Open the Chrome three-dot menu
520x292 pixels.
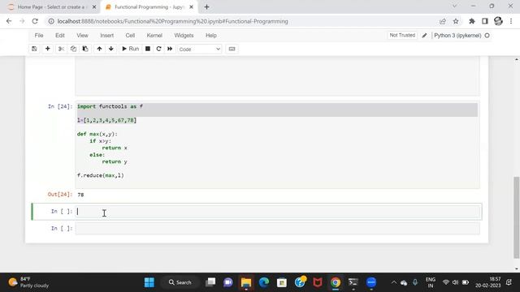tap(511, 21)
